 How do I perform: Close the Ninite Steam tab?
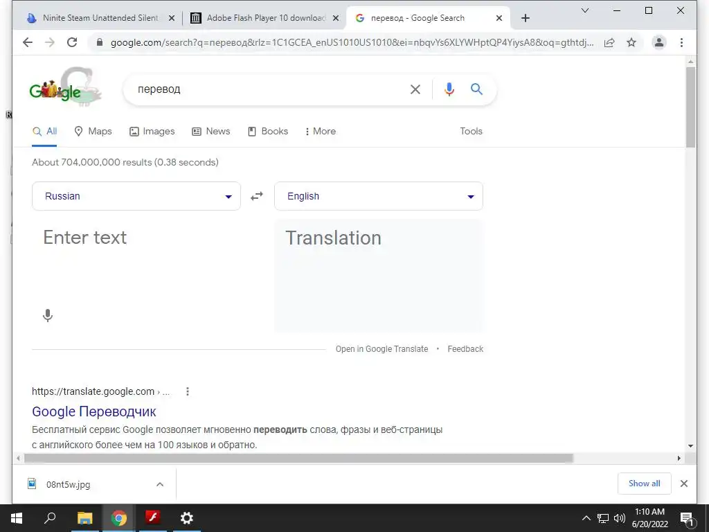click(x=172, y=18)
